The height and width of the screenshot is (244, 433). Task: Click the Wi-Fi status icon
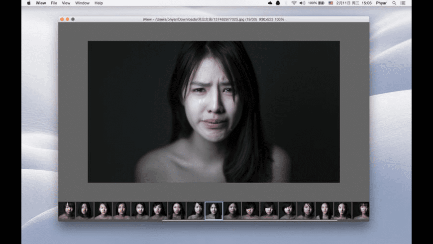pos(294,3)
